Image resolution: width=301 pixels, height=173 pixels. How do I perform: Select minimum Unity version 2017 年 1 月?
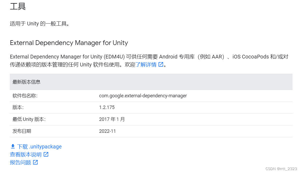[112, 119]
